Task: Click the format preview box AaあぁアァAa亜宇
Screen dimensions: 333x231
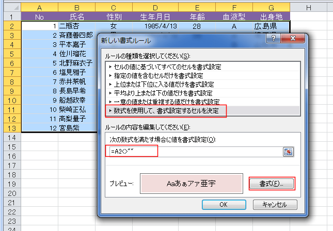Action: pyautogui.click(x=192, y=184)
